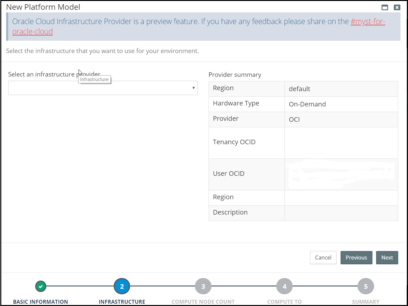Click the green checkmark step circle
The image size is (408, 306).
click(x=40, y=286)
